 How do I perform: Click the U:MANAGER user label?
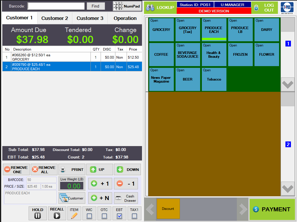click(x=233, y=5)
